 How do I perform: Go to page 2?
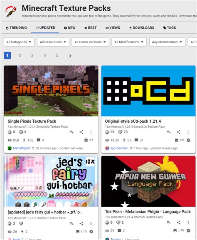(20, 55)
